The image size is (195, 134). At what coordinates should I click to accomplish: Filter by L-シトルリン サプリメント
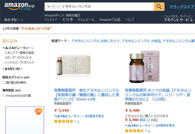[x=19, y=62]
